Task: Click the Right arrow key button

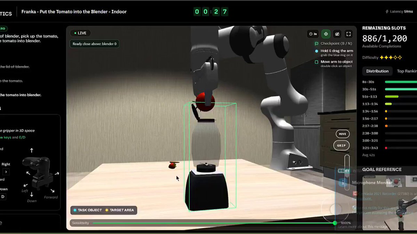Action: click(x=6, y=172)
